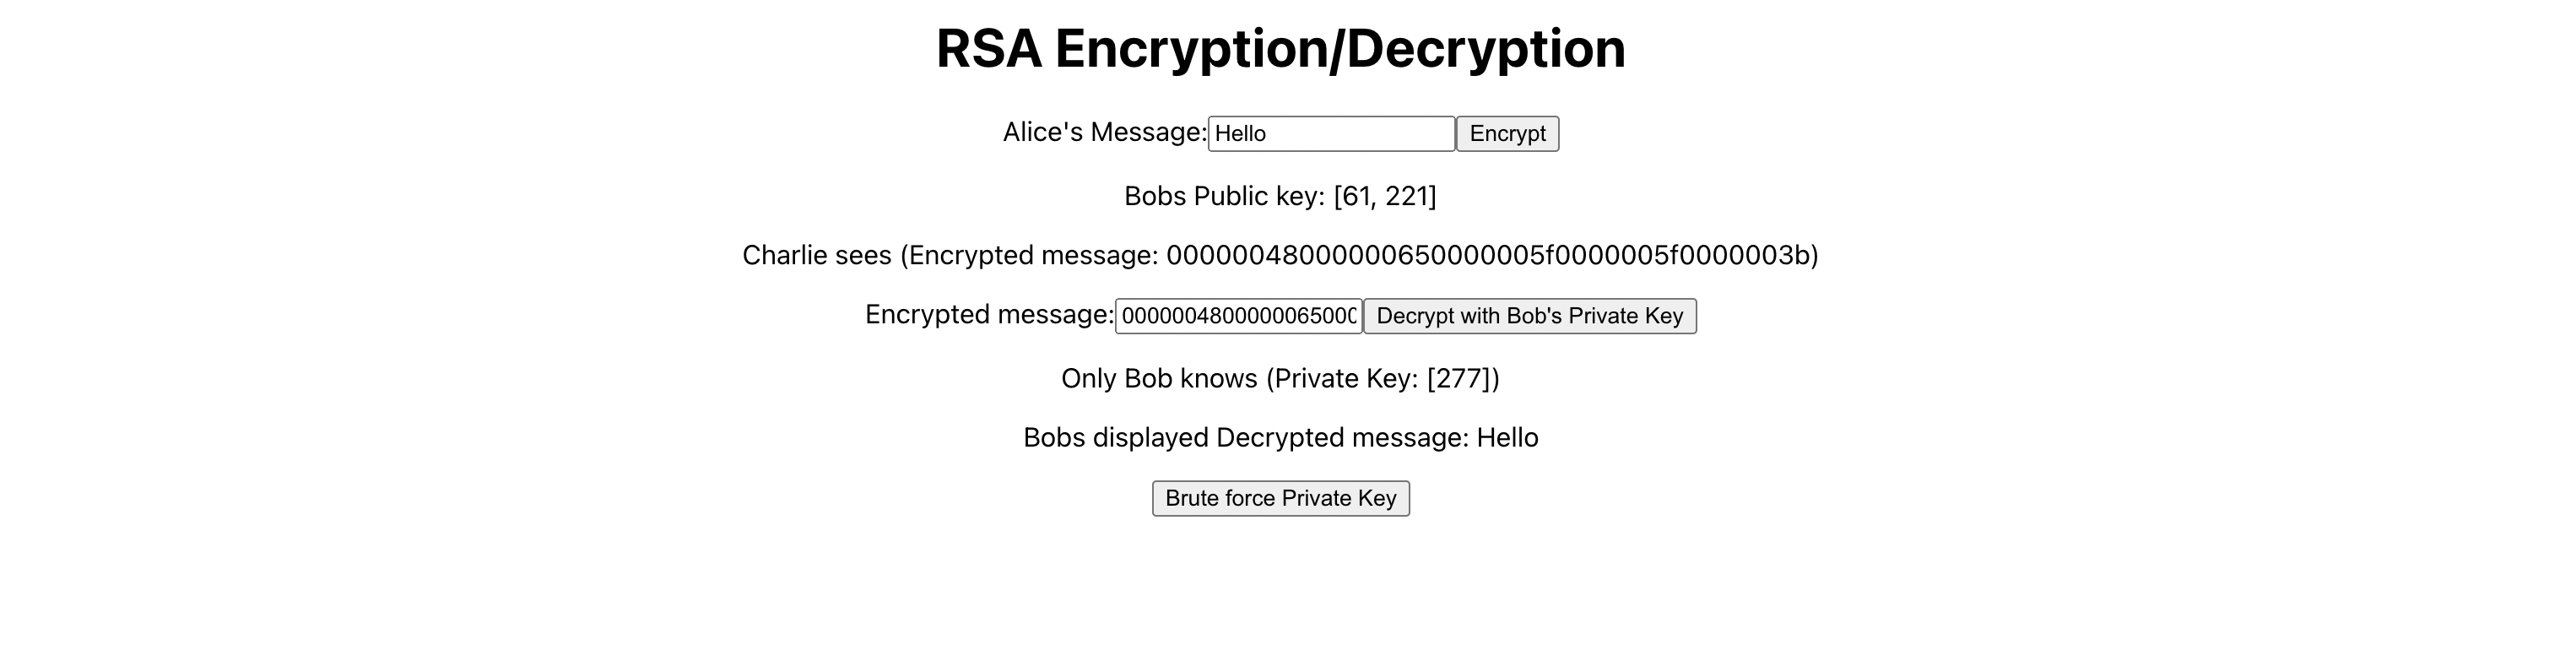Image resolution: width=2576 pixels, height=672 pixels.
Task: Click the Alice's Message label
Action: [1102, 132]
